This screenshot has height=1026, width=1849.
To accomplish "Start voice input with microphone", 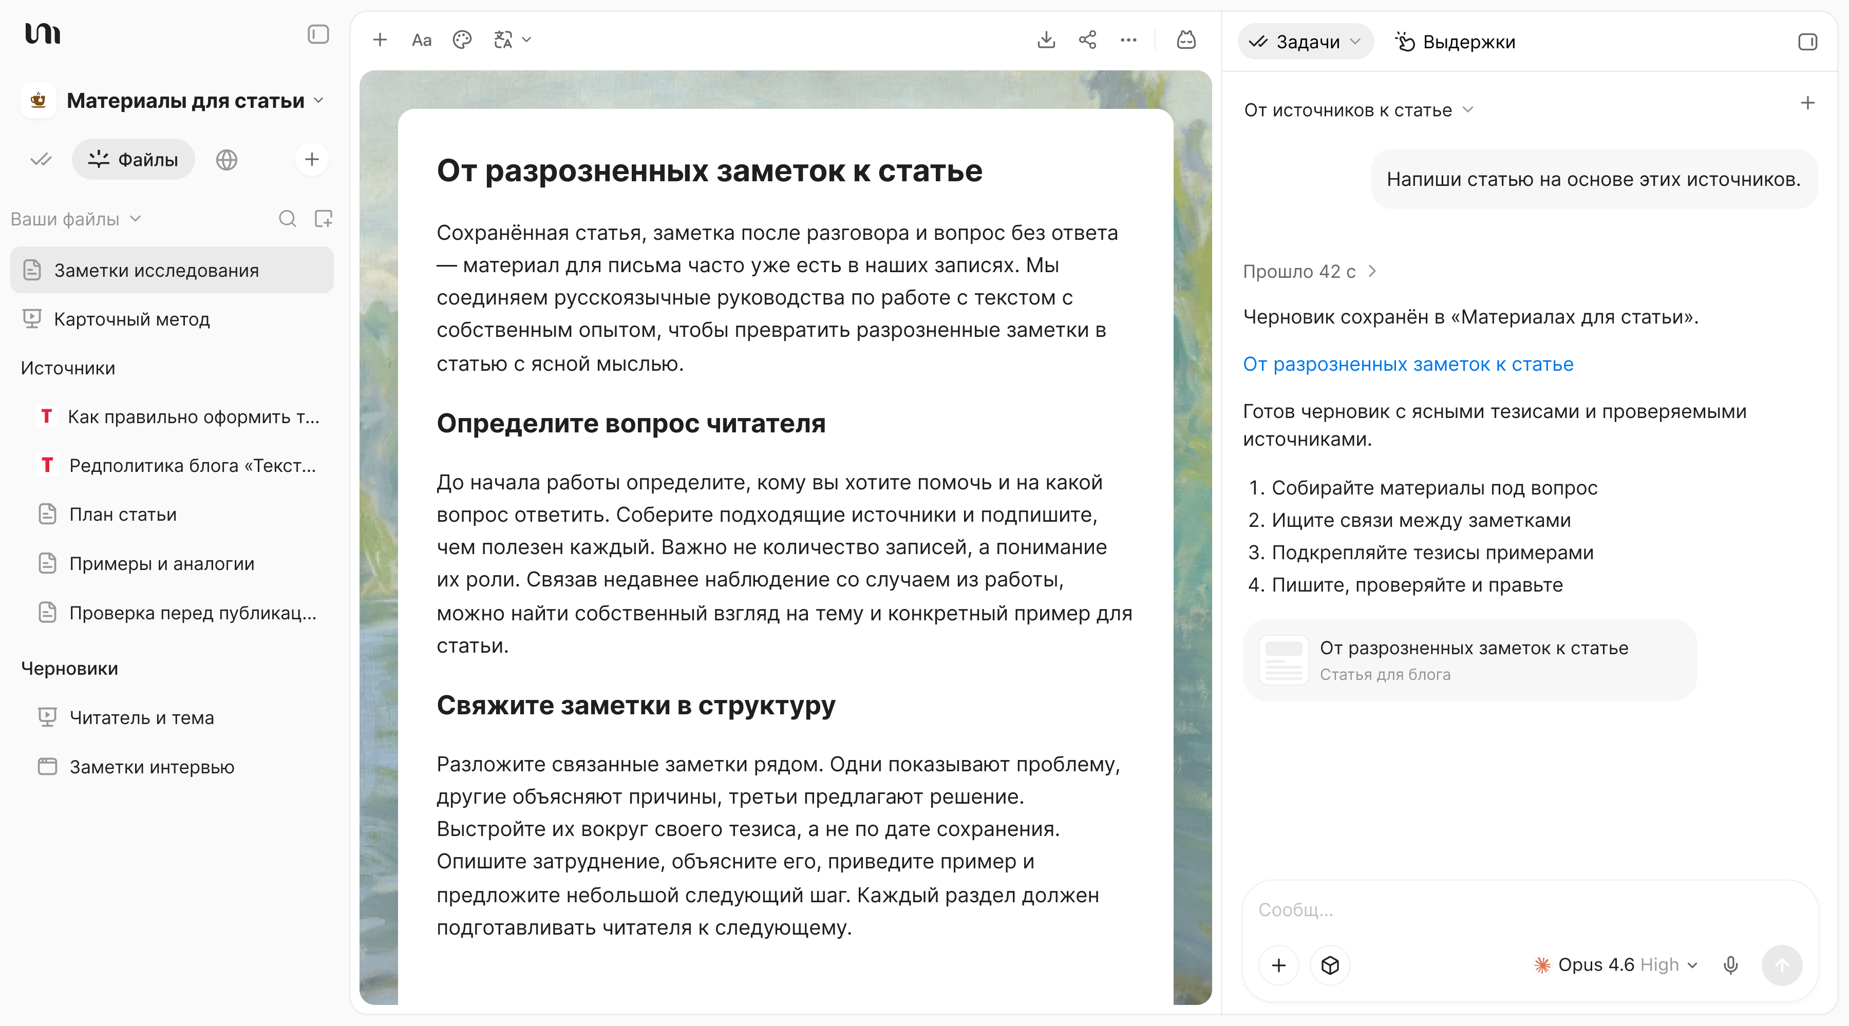I will (1730, 966).
